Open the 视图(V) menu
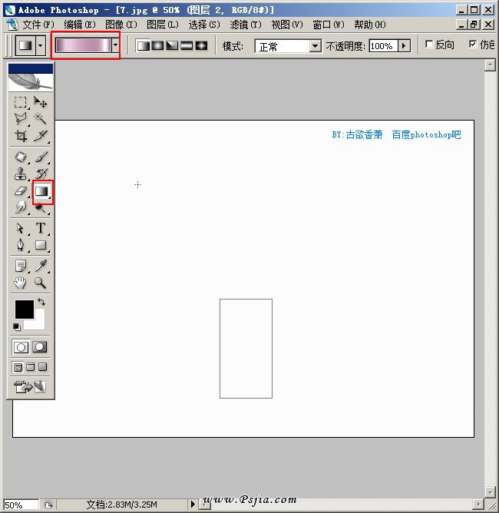This screenshot has height=513, width=499. pyautogui.click(x=287, y=25)
